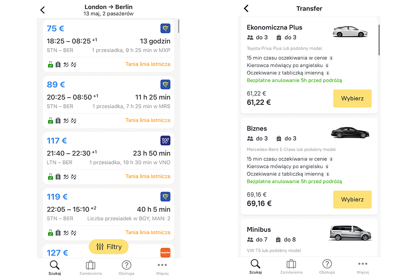Image resolution: width=418 pixels, height=277 pixels.
Task: Open the Więcej tab in the left app
Action: (x=162, y=268)
